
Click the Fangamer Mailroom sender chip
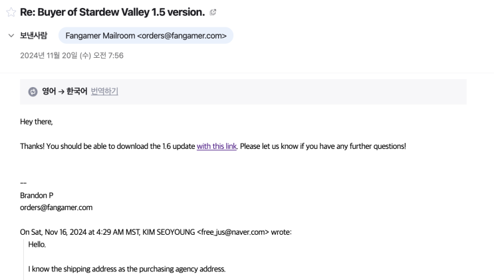[146, 35]
